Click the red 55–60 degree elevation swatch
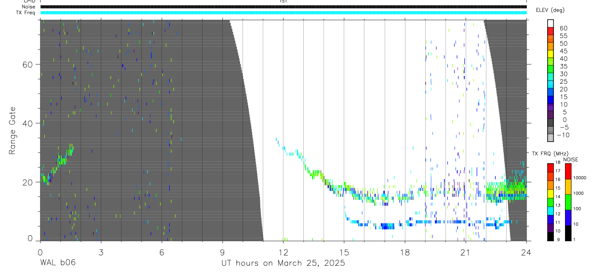 pos(551,32)
